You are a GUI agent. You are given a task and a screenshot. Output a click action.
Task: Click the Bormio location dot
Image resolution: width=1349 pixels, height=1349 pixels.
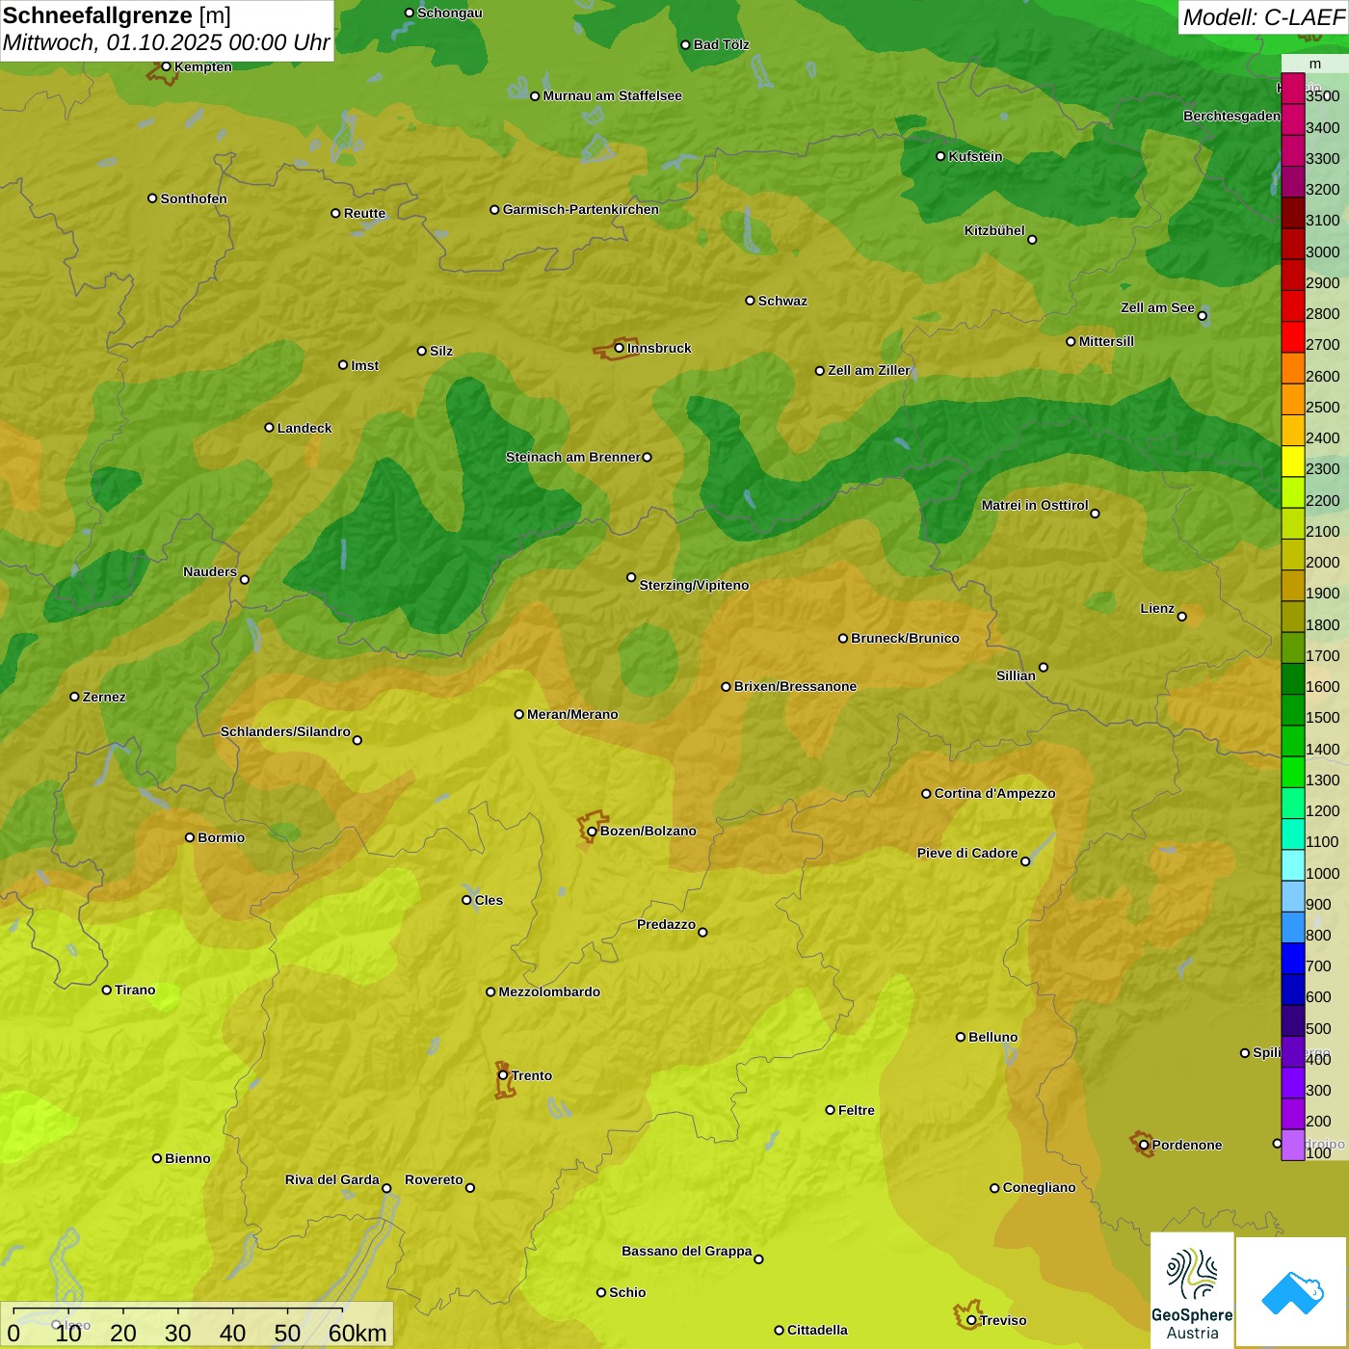coord(190,837)
